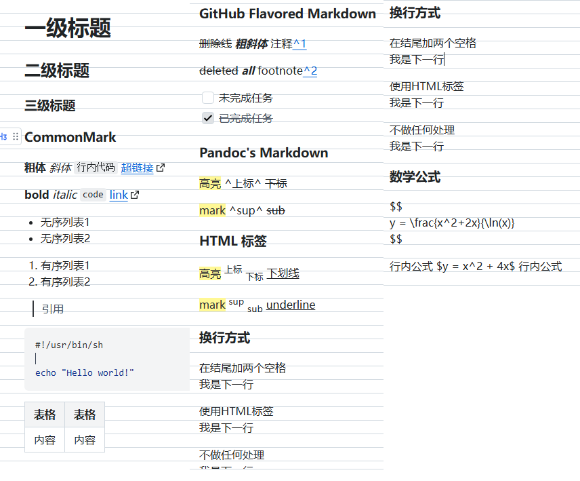Open the 超链接 hyperlink
This screenshot has height=481, width=580.
coord(138,168)
